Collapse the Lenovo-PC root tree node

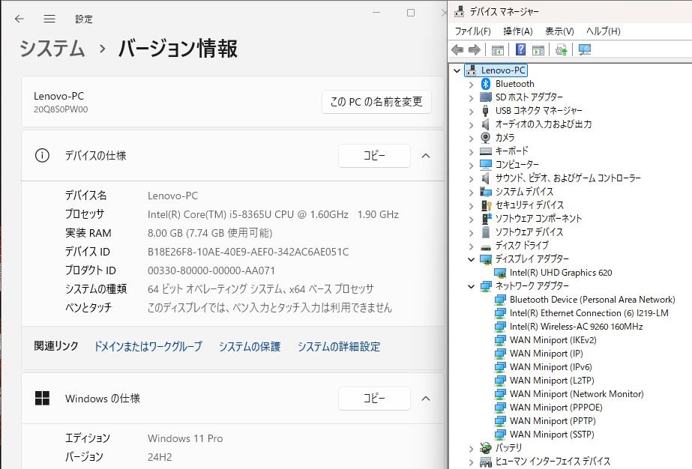click(457, 70)
